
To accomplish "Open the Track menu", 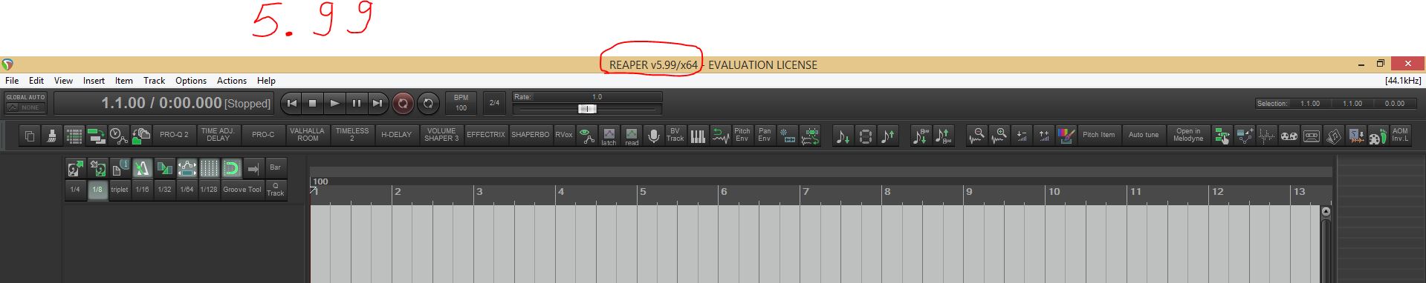I will tap(154, 81).
